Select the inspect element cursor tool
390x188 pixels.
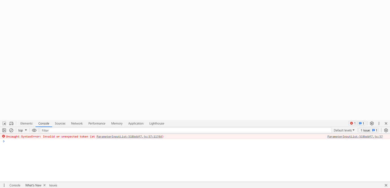[x=4, y=123]
